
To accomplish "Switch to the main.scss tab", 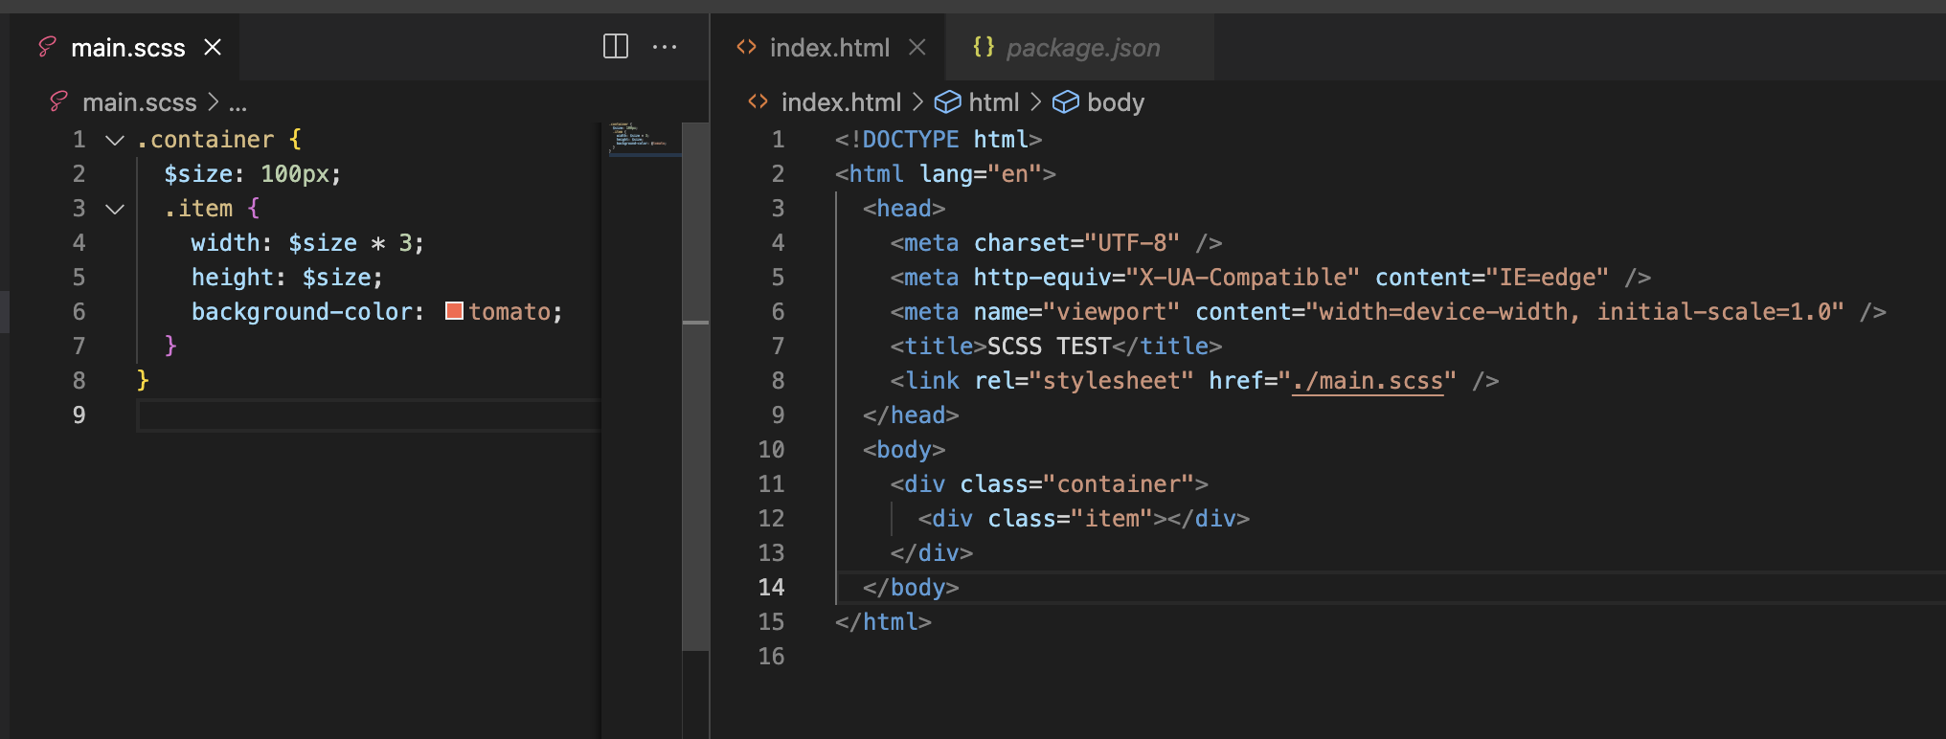I will 127,48.
